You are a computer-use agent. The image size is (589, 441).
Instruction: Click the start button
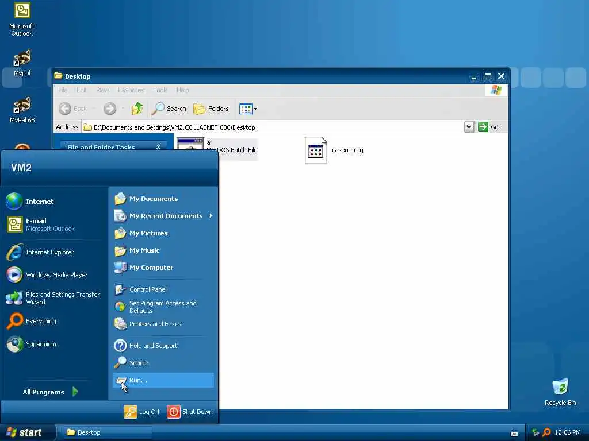tap(28, 432)
